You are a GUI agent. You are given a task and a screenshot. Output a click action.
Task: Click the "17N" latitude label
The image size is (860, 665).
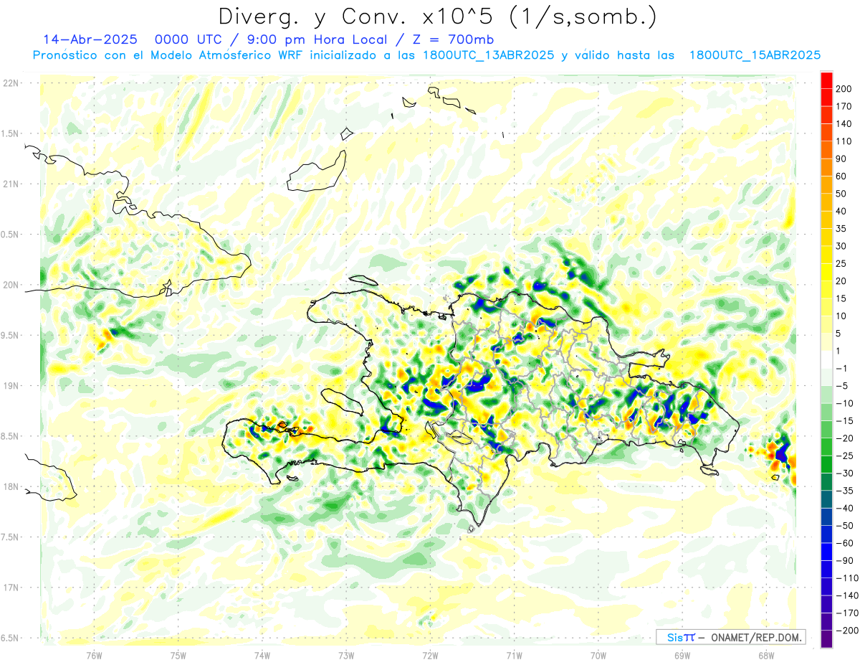tap(11, 588)
